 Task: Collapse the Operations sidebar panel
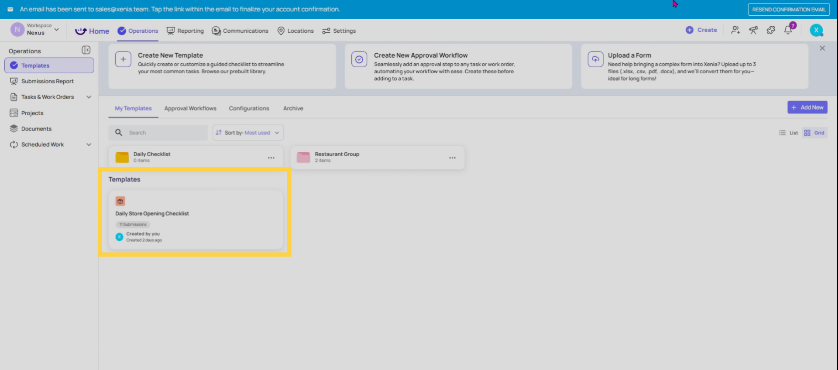click(x=86, y=50)
